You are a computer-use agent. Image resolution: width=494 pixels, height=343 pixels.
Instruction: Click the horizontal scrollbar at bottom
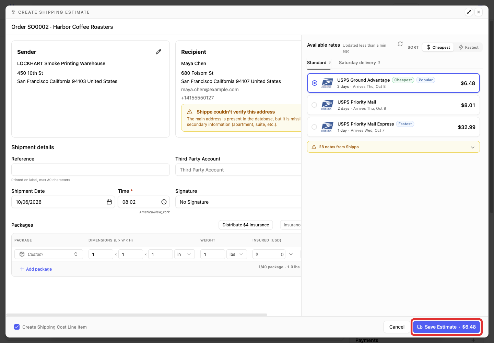(x=137, y=315)
